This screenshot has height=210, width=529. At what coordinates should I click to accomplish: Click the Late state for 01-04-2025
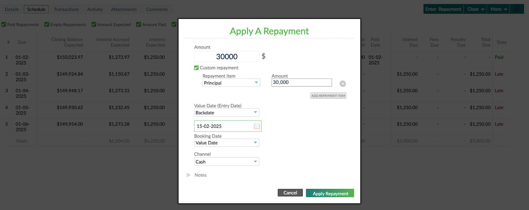(499, 90)
